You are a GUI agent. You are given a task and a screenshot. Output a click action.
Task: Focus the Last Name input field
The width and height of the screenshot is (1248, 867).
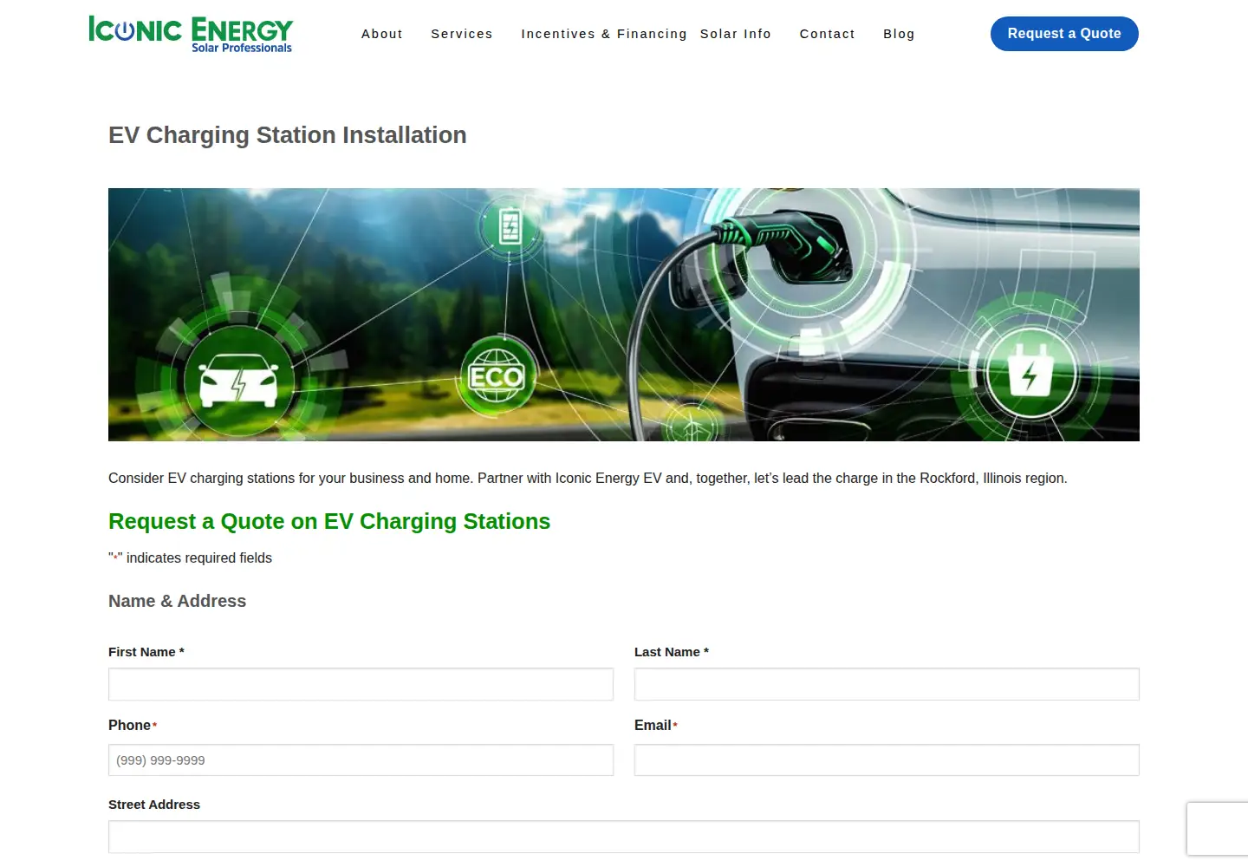887,684
